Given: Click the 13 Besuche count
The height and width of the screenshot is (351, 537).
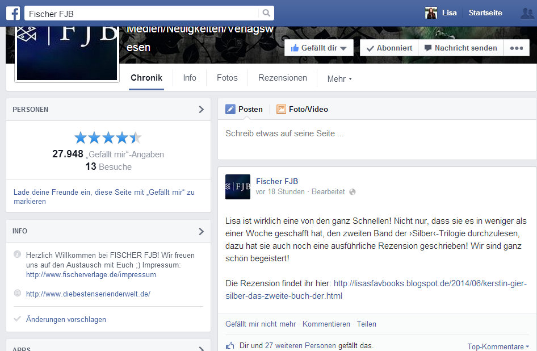Looking at the screenshot, I should point(108,166).
